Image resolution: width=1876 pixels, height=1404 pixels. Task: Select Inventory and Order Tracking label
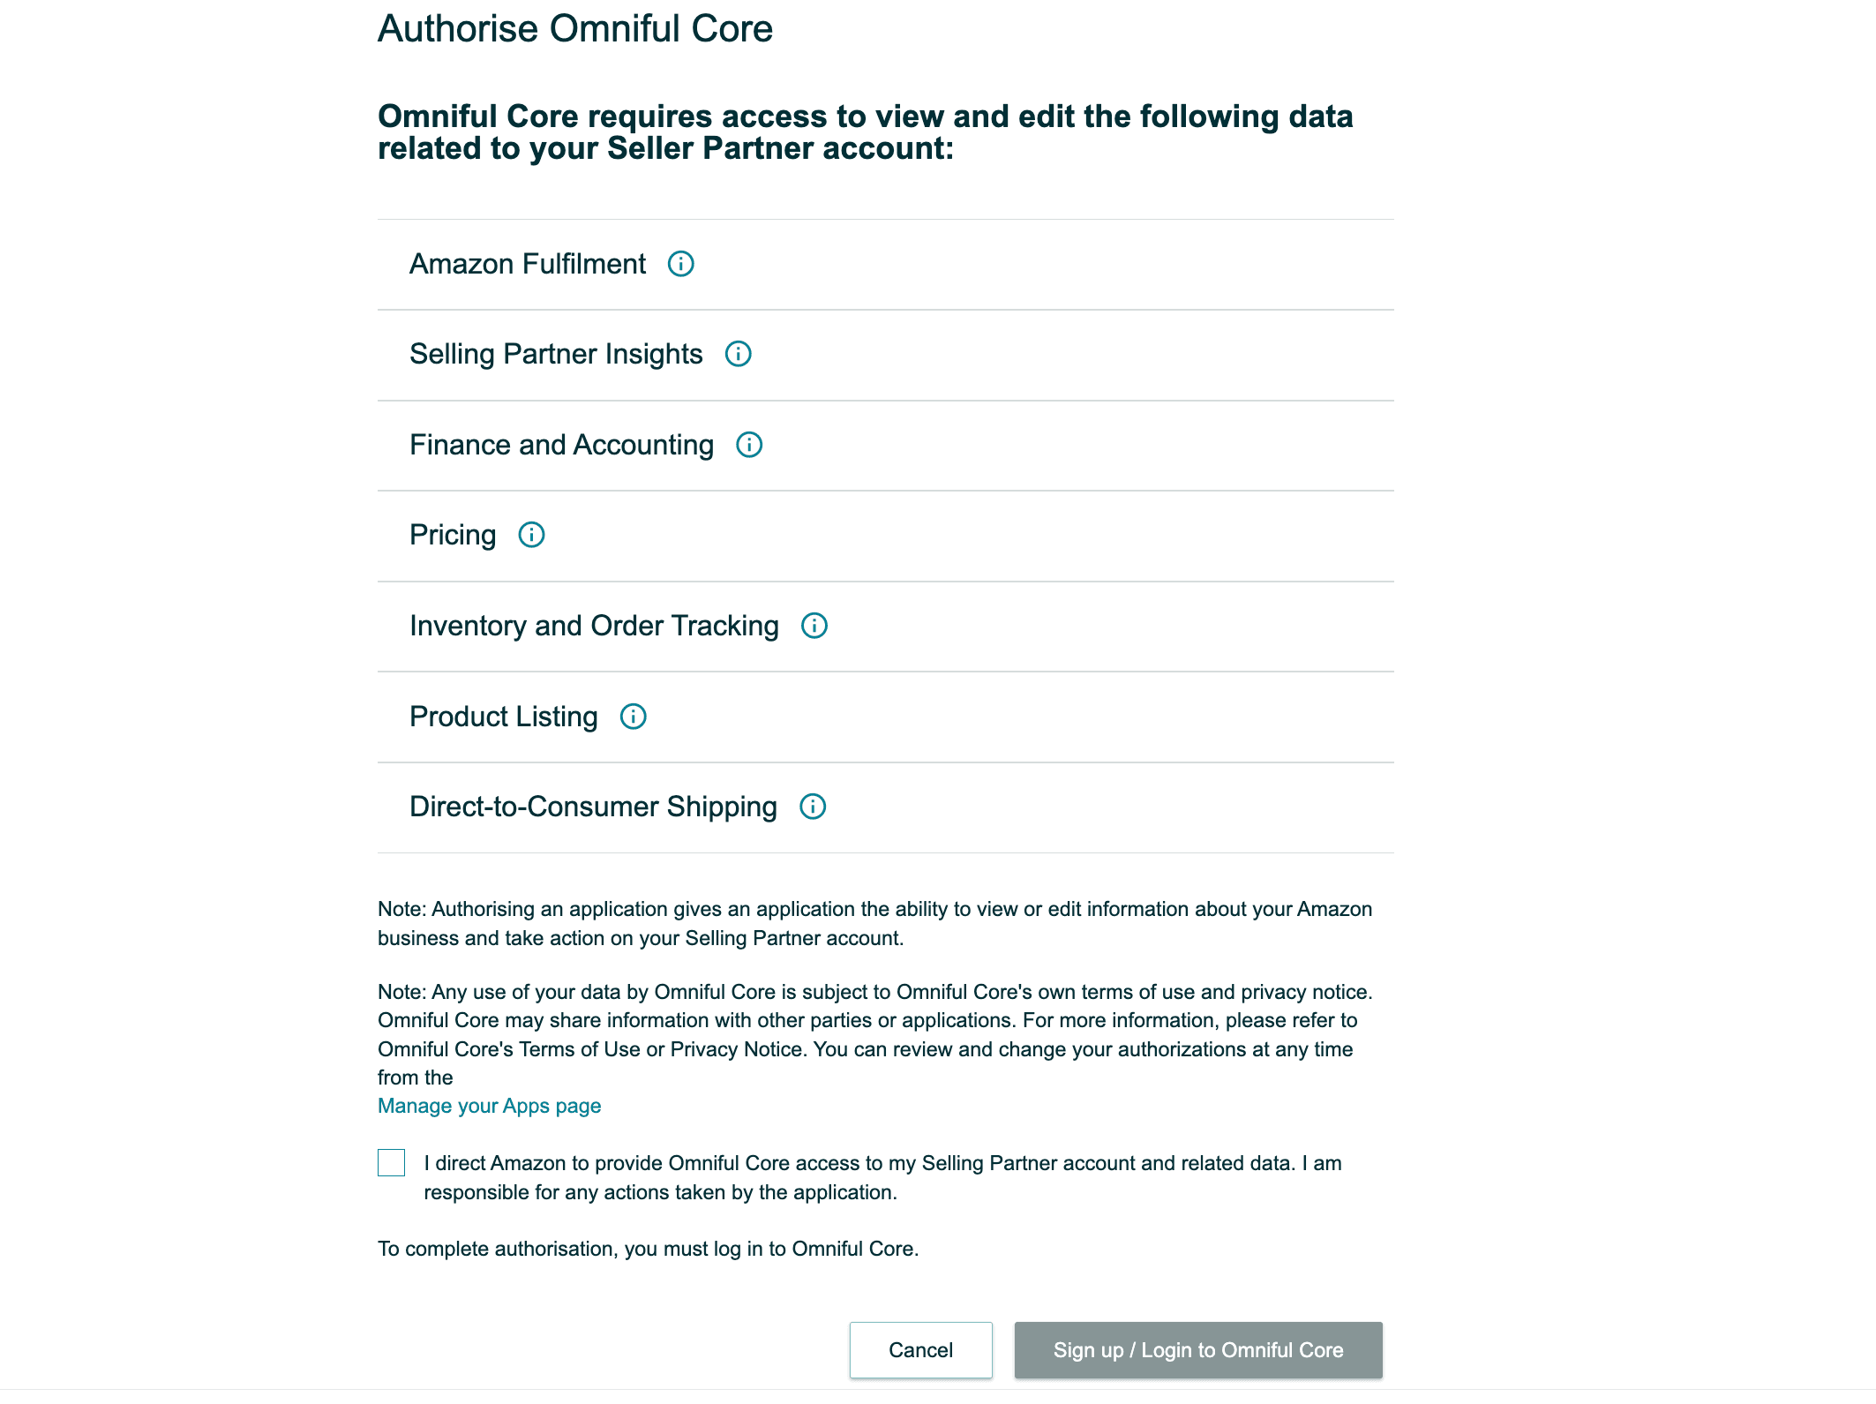pos(594,626)
